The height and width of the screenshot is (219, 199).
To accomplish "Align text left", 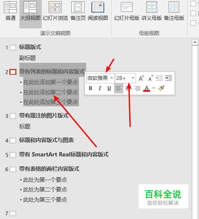I will 119,88.
